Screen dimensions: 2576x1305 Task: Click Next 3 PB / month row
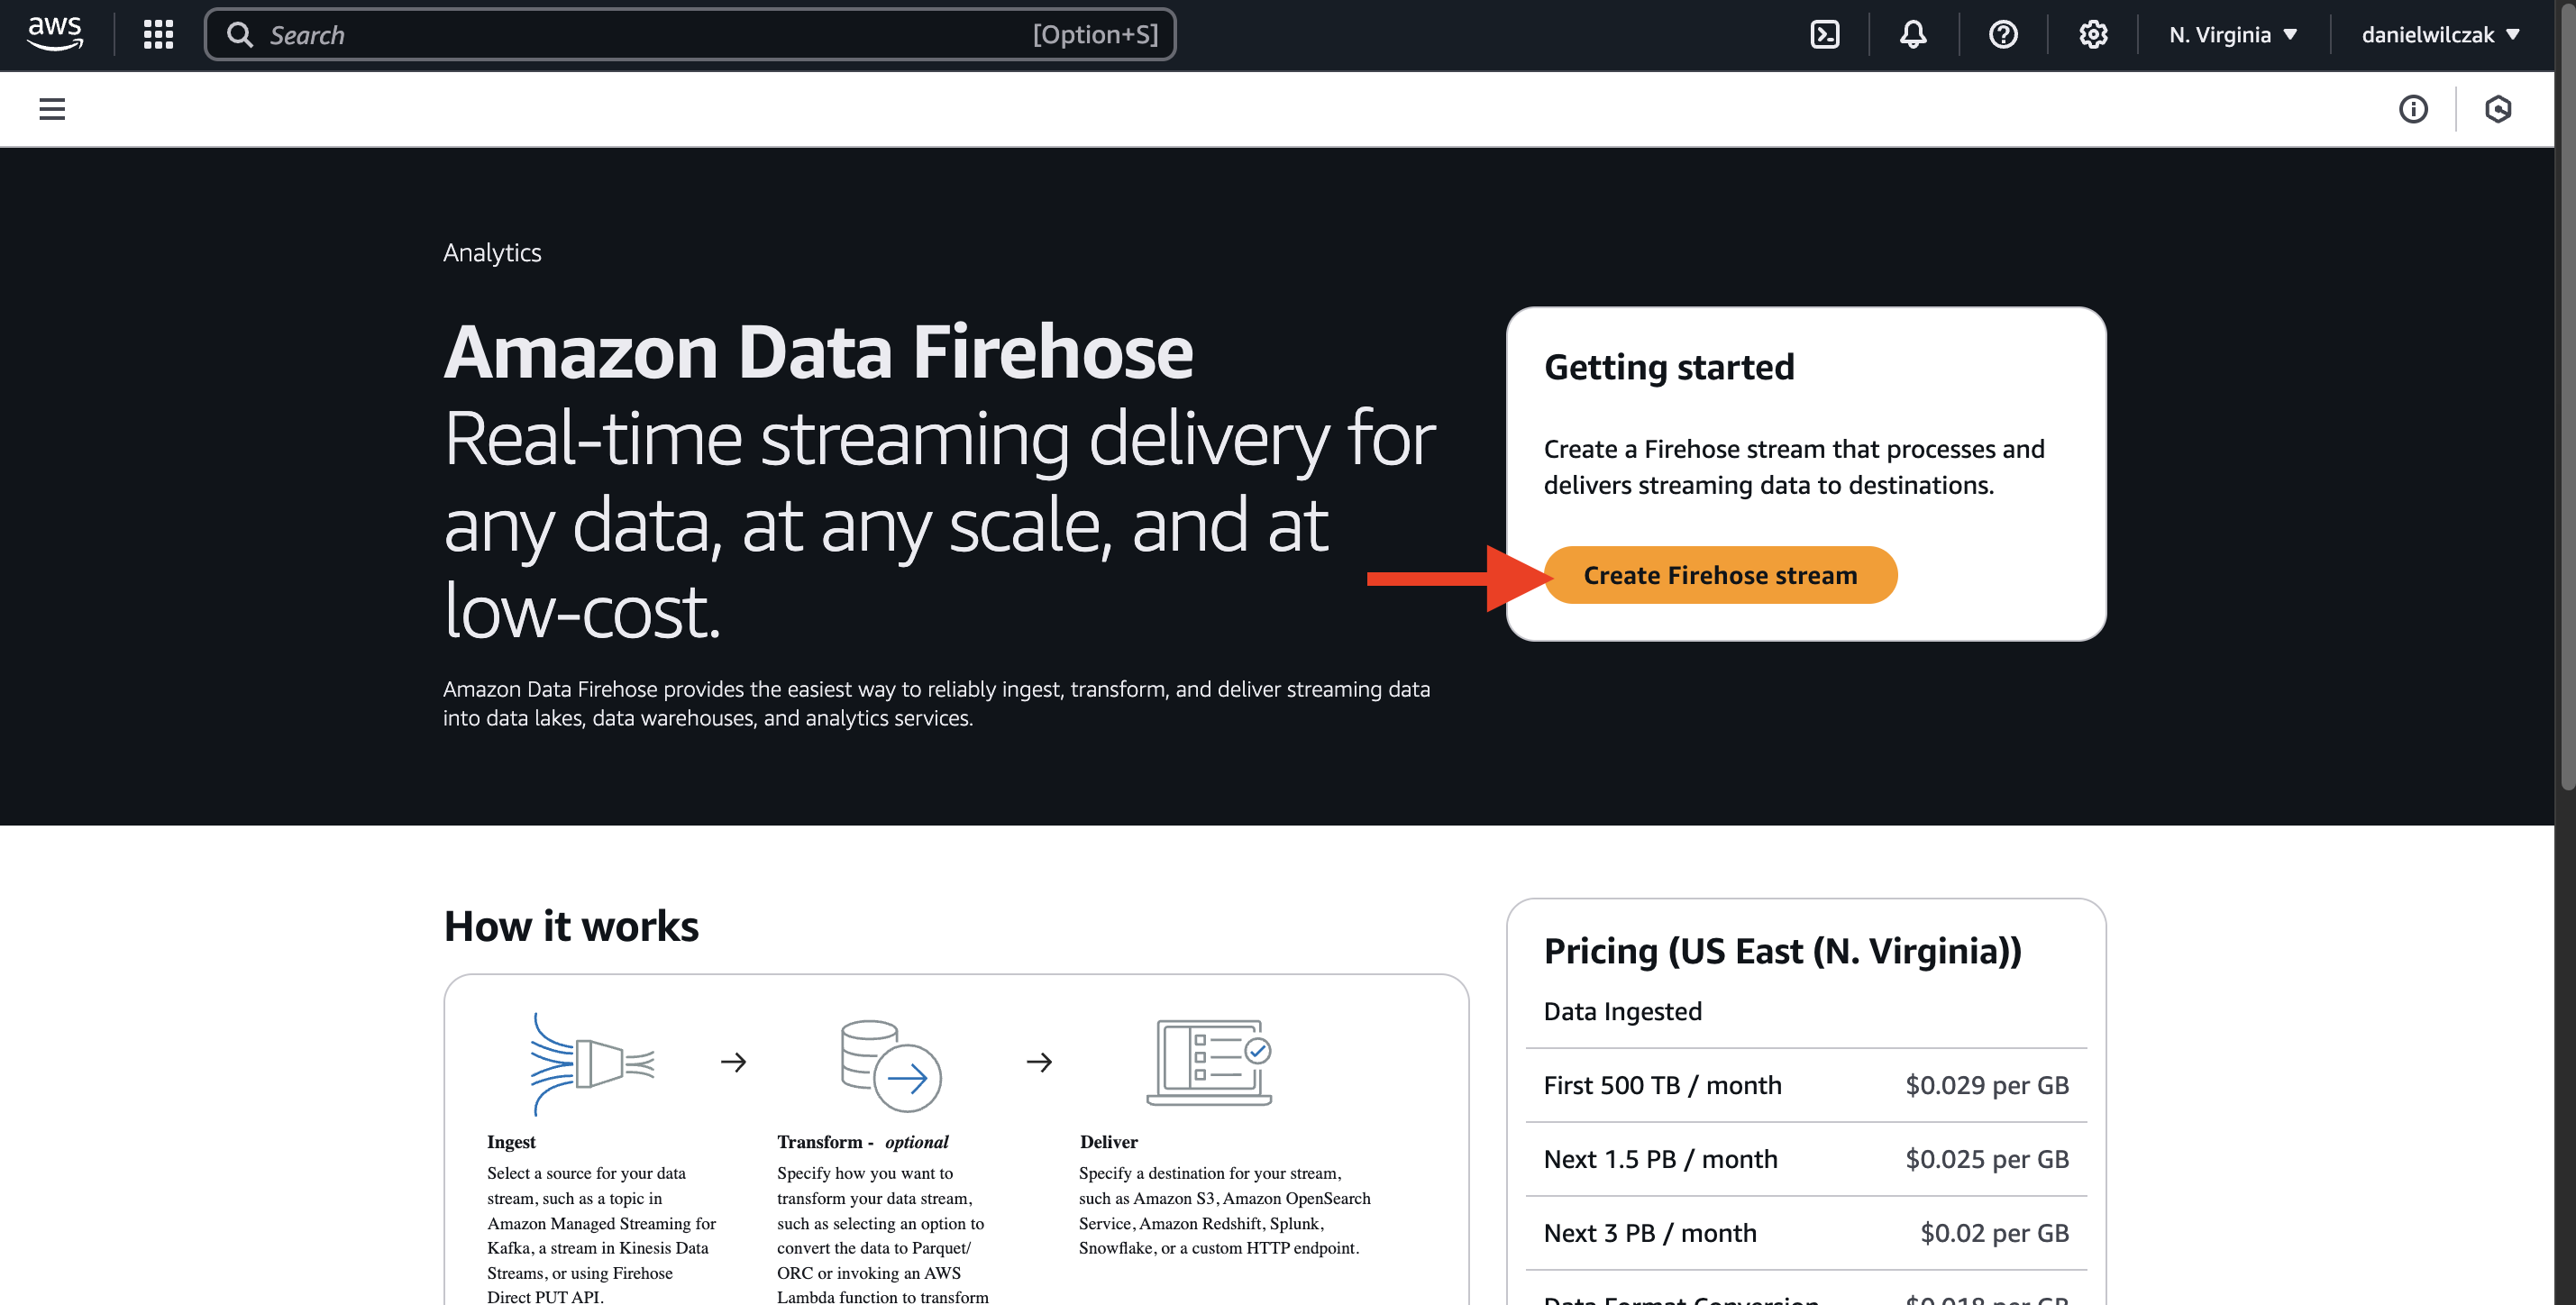(1806, 1233)
